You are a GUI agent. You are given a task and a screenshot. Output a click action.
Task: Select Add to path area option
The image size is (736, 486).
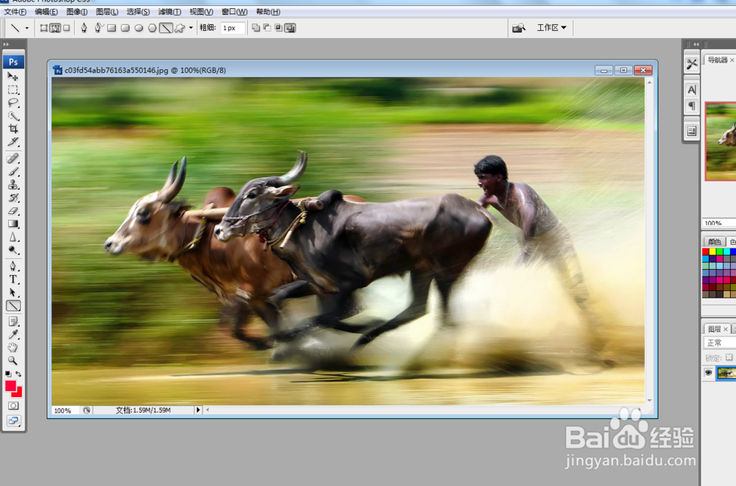[x=256, y=28]
